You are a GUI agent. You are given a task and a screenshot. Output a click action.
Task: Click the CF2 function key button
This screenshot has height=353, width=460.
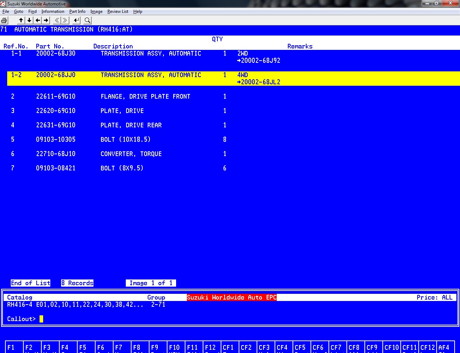point(248,347)
